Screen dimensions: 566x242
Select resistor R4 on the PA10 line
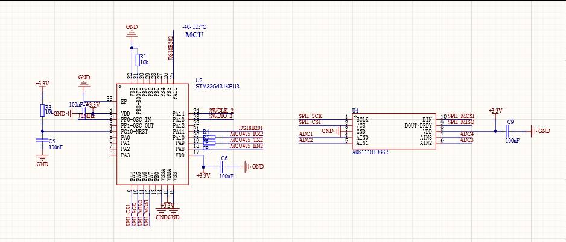click(209, 137)
